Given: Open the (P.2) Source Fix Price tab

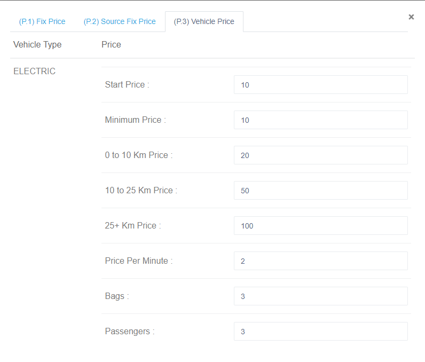Looking at the screenshot, I should (x=120, y=22).
